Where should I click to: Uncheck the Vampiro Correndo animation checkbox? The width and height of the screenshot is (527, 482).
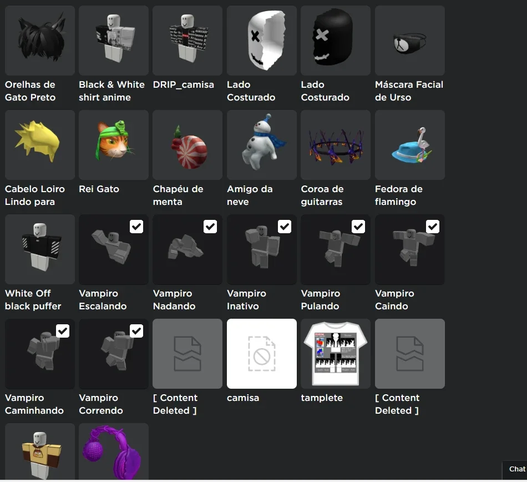click(136, 331)
